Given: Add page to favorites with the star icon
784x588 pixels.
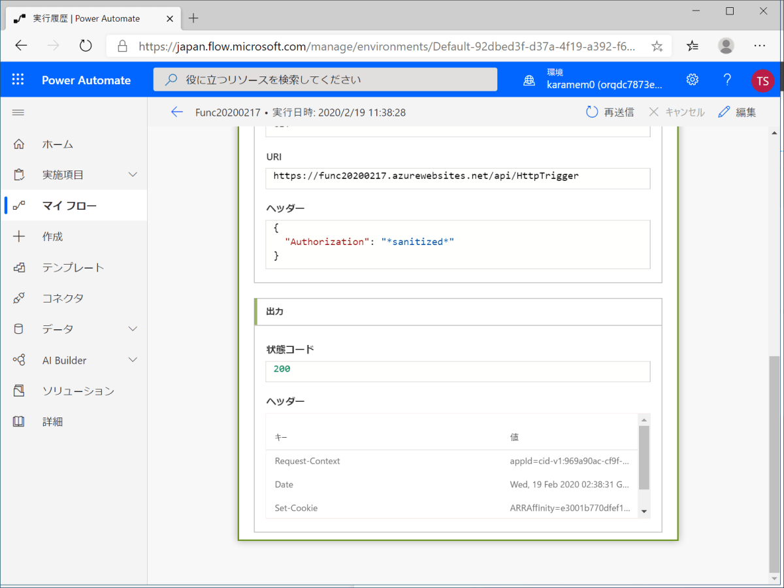Looking at the screenshot, I should click(657, 46).
